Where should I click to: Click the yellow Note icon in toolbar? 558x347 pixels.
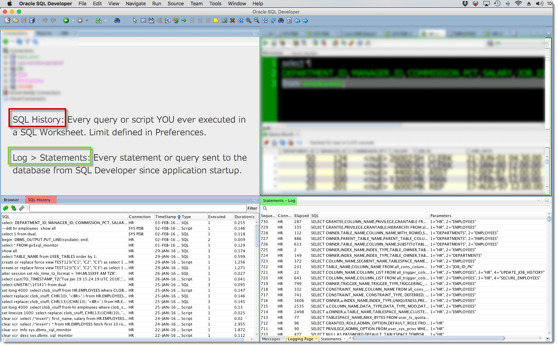pyautogui.click(x=216, y=20)
